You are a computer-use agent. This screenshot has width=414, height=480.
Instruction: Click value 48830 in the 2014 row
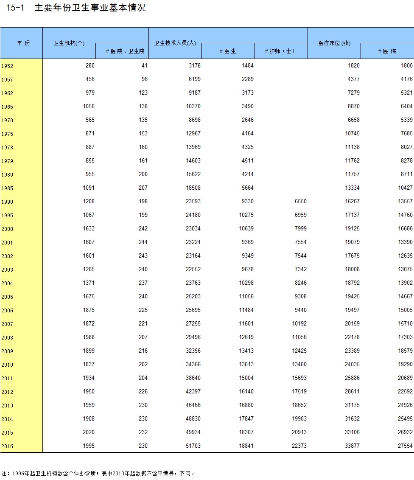click(x=193, y=418)
